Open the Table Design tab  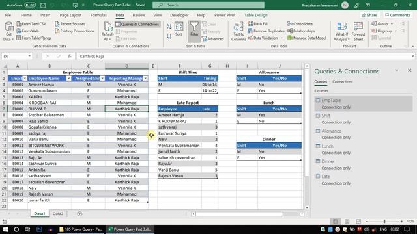[x=256, y=15]
